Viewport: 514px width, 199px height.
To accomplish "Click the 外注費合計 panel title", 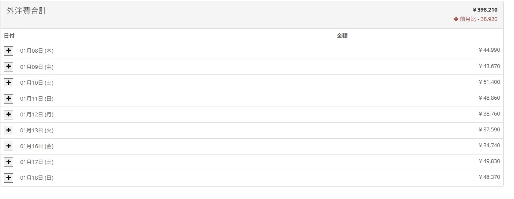I will tap(27, 11).
